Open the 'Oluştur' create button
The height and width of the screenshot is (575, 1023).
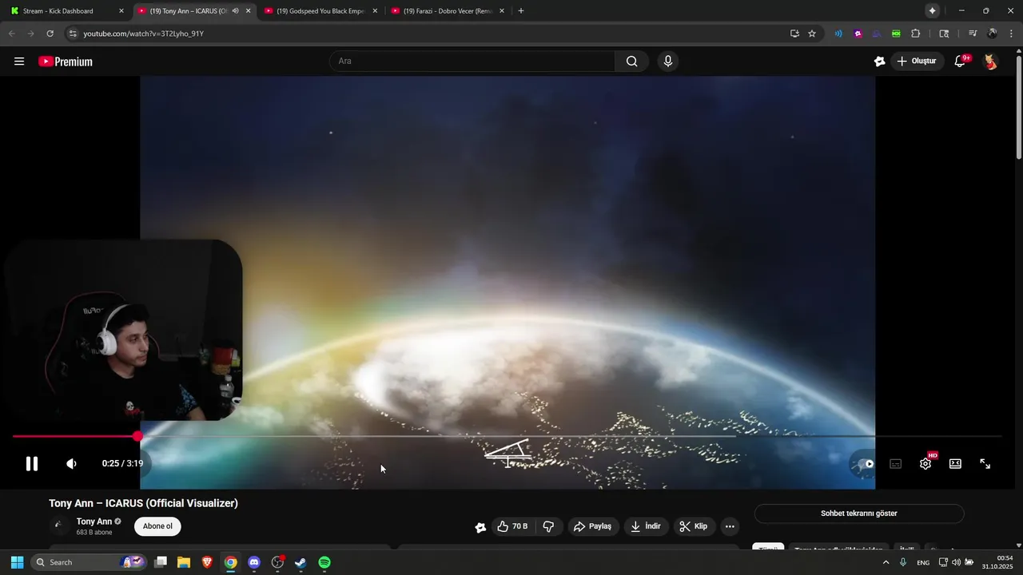[918, 61]
